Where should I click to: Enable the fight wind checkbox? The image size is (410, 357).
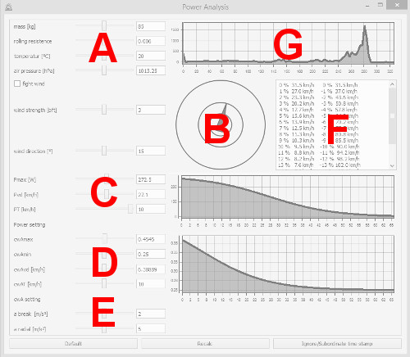click(x=17, y=84)
